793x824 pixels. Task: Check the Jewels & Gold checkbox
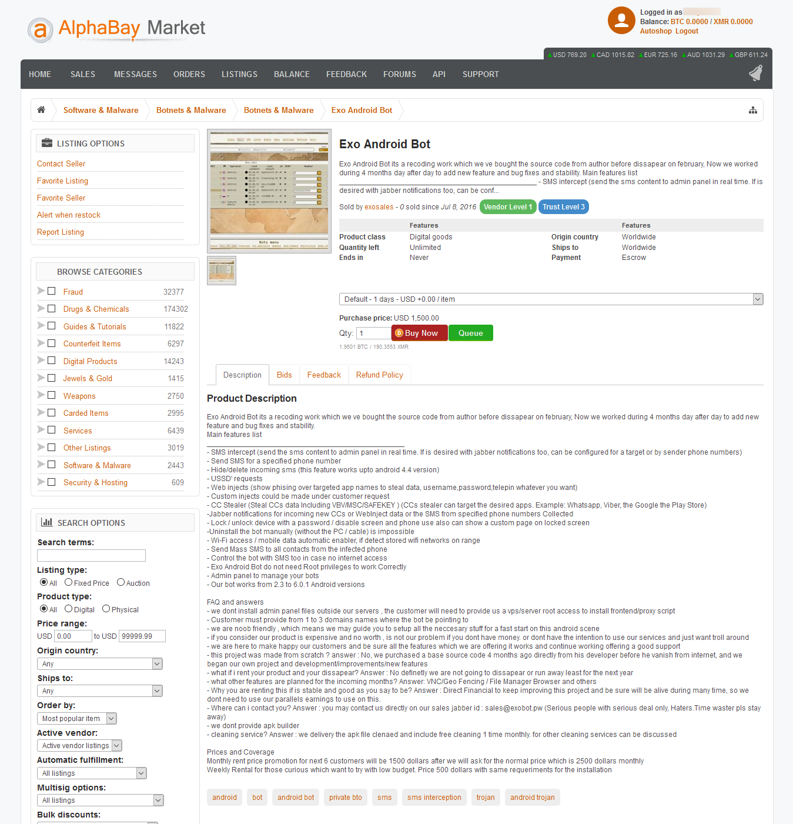coord(52,378)
